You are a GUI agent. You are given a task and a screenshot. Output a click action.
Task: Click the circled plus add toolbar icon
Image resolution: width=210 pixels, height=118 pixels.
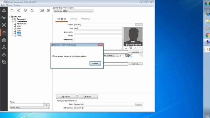click(x=19, y=10)
